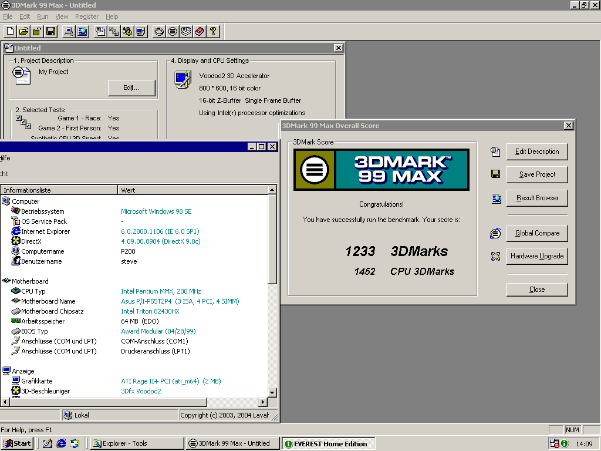Click the Wert column header
This screenshot has width=601, height=451.
[x=193, y=190]
